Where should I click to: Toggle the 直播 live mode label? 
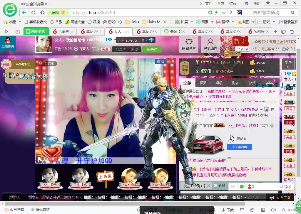click(160, 61)
